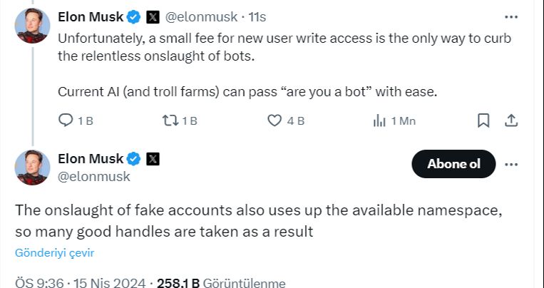Open the avatar beside the Abone ol post
The height and width of the screenshot is (288, 544).
[32, 168]
